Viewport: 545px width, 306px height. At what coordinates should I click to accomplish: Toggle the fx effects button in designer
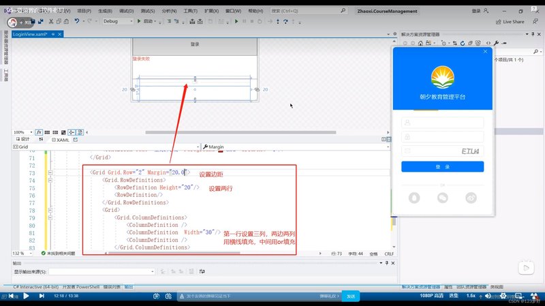[39, 132]
